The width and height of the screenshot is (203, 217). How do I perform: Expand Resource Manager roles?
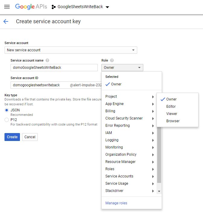pos(130,162)
